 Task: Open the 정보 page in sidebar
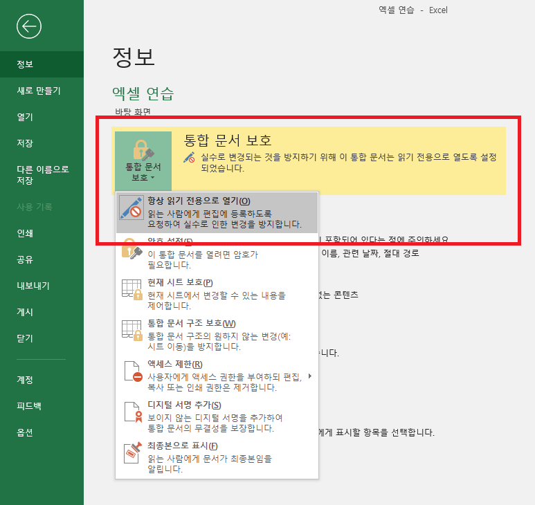coord(42,64)
